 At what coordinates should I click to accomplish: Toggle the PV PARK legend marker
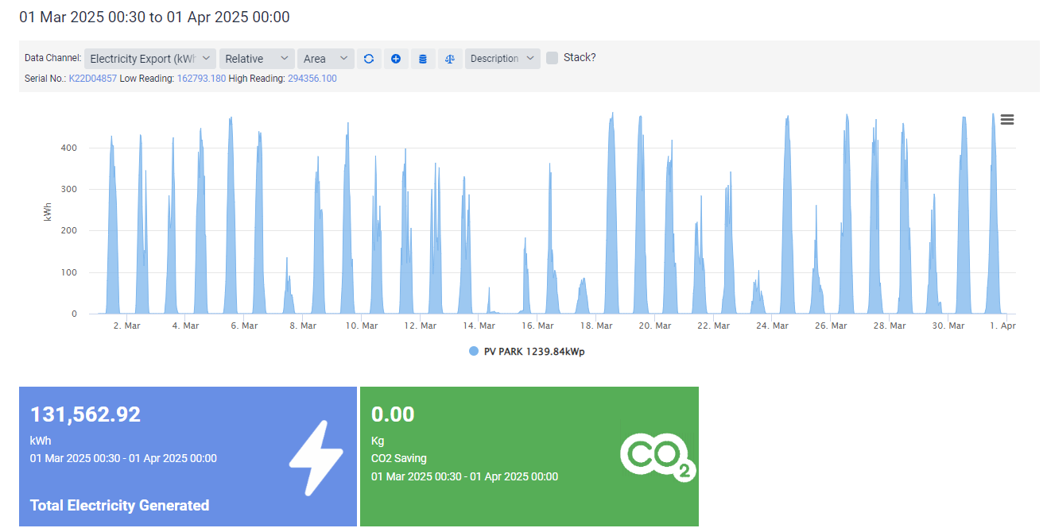[474, 351]
